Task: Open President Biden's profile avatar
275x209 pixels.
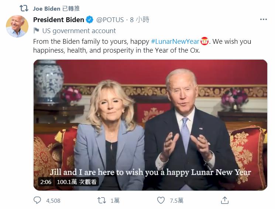Action: coord(17,26)
